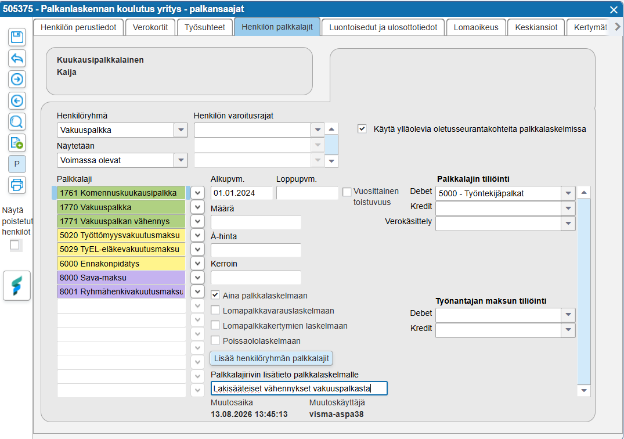Viewport: 624px width, 439px height.
Task: Open Työnantajan maksun Debet dropdown
Action: click(x=568, y=315)
